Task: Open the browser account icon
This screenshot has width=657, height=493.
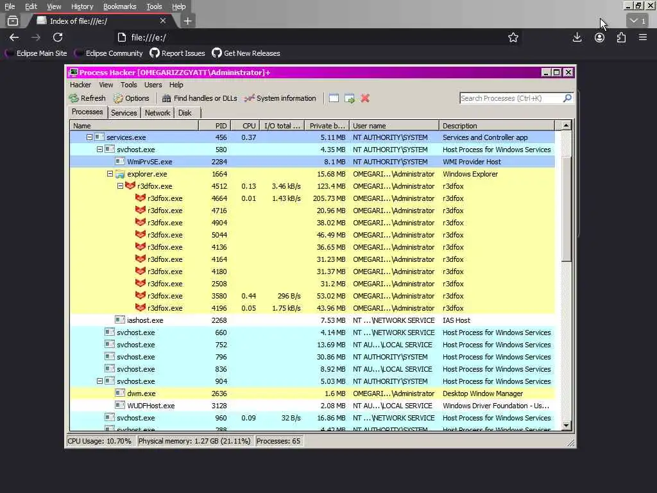Action: pos(599,37)
